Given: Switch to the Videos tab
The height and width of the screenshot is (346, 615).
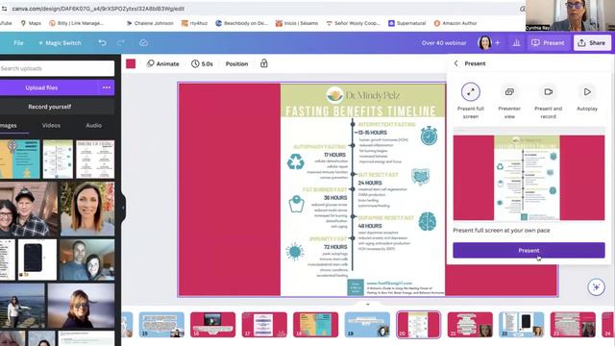Looking at the screenshot, I should coord(51,126).
